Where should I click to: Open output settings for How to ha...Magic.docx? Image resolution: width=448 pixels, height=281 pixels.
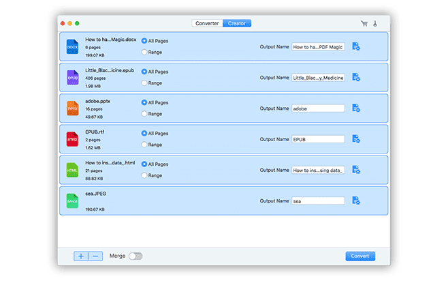click(x=356, y=46)
